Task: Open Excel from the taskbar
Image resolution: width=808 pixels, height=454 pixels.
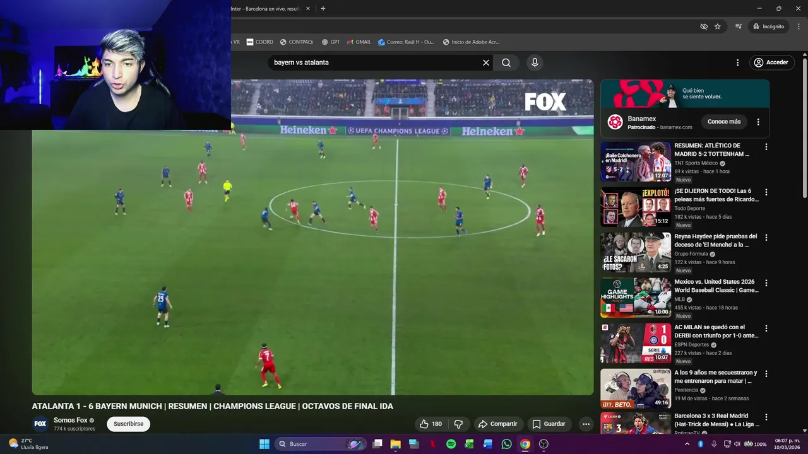Action: point(469,444)
